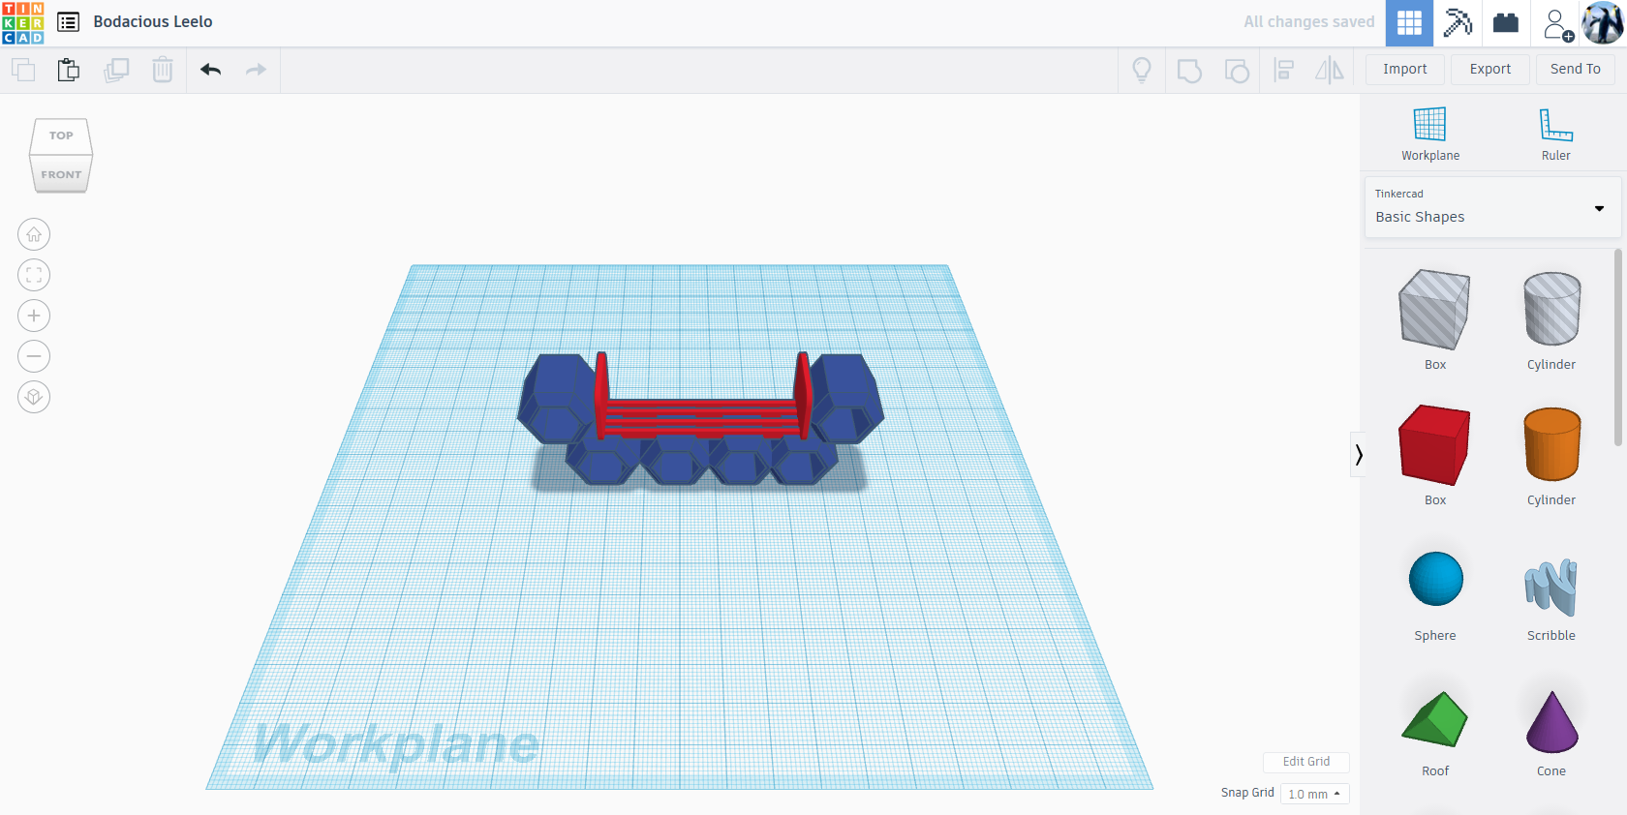Click the Export button
The width and height of the screenshot is (1627, 815).
(1490, 70)
